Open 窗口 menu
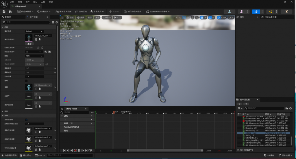Viewport: 296px width, 159px height. 35,2
